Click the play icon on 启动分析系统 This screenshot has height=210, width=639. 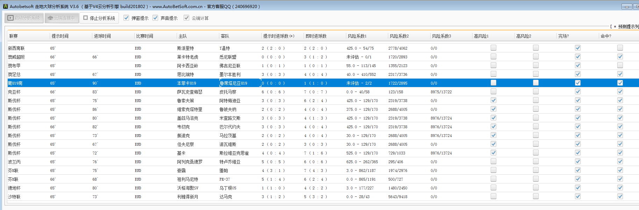point(10,18)
